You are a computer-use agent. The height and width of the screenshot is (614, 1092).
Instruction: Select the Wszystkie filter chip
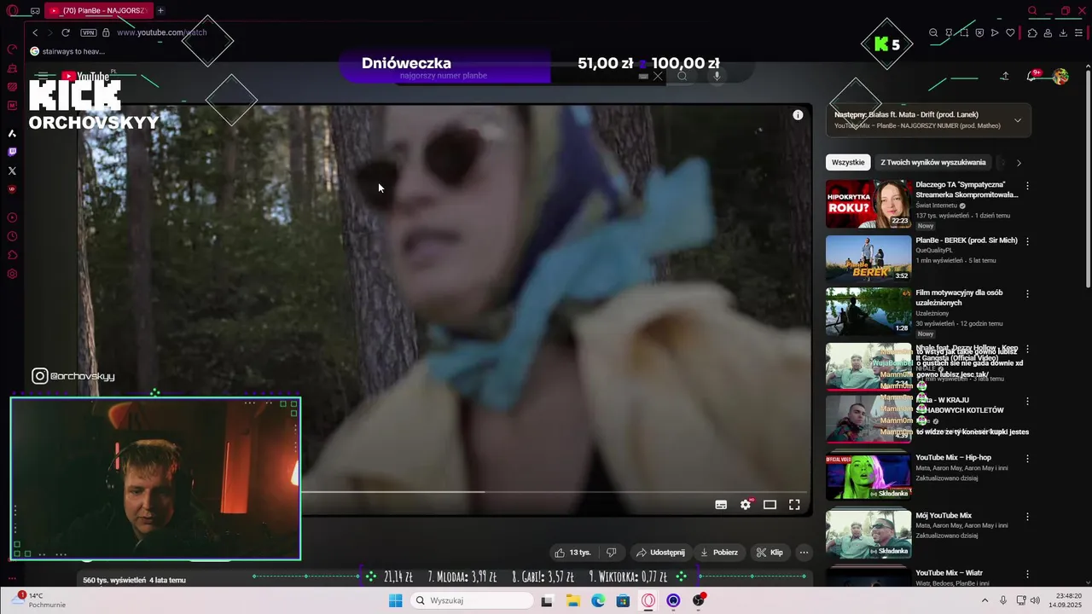point(848,162)
